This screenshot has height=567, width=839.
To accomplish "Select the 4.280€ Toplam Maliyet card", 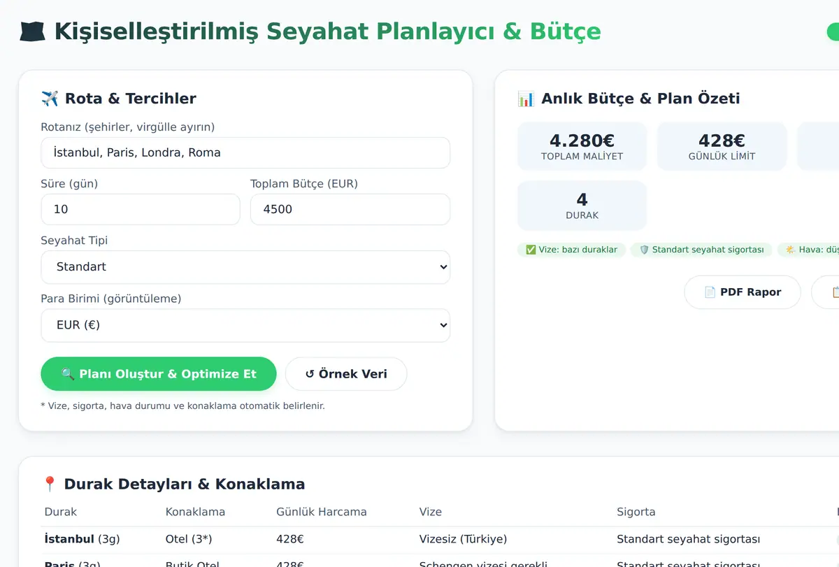I will click(582, 146).
